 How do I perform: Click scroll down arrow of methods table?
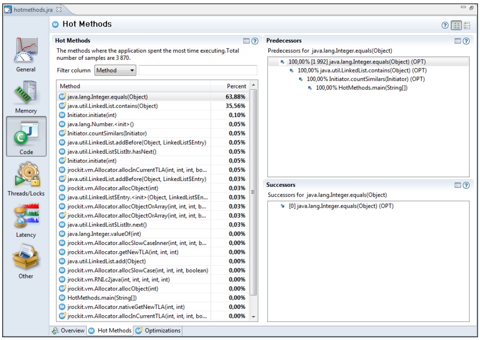(254, 317)
